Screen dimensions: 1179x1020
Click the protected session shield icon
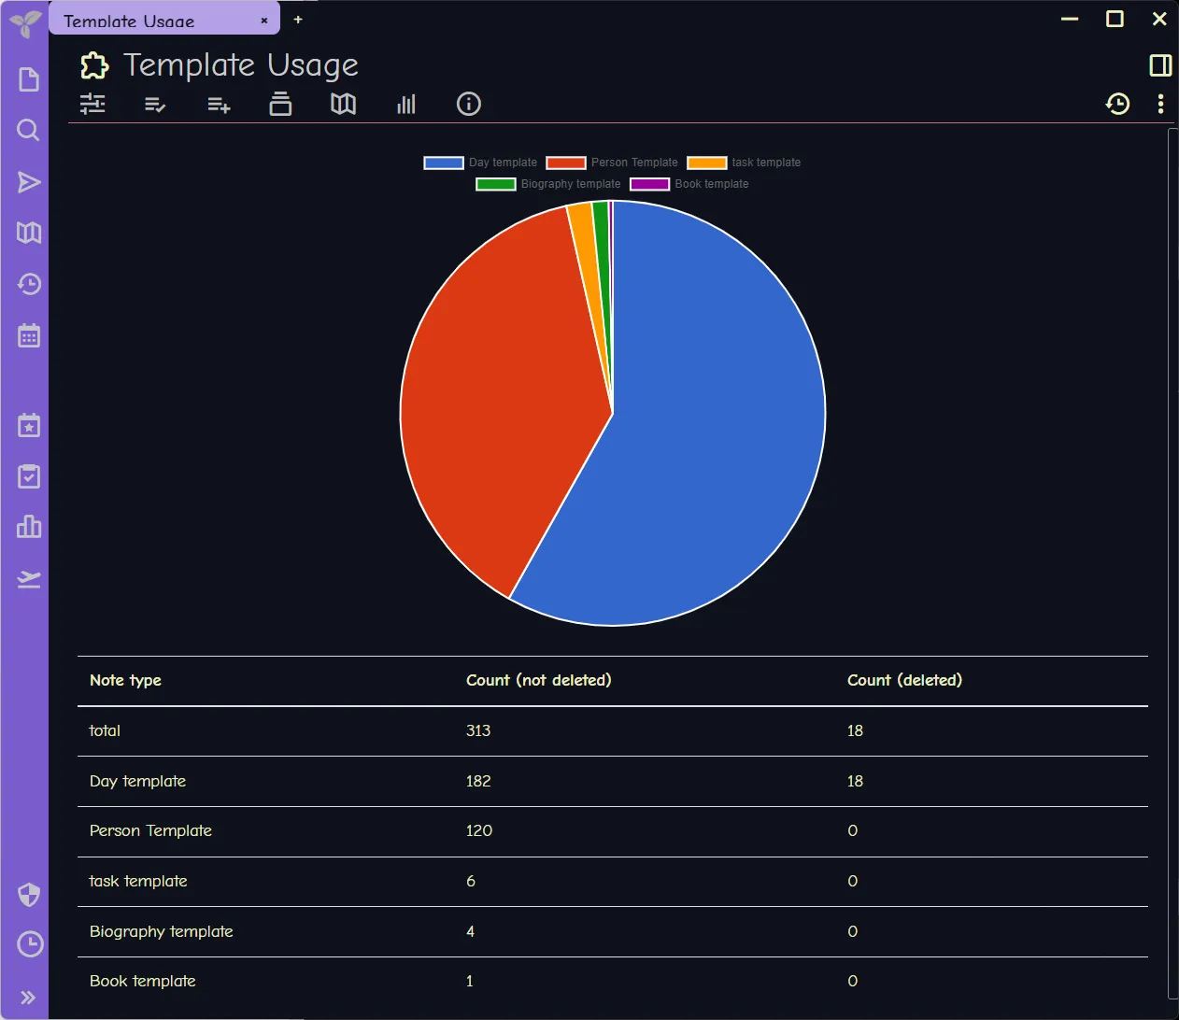click(29, 895)
